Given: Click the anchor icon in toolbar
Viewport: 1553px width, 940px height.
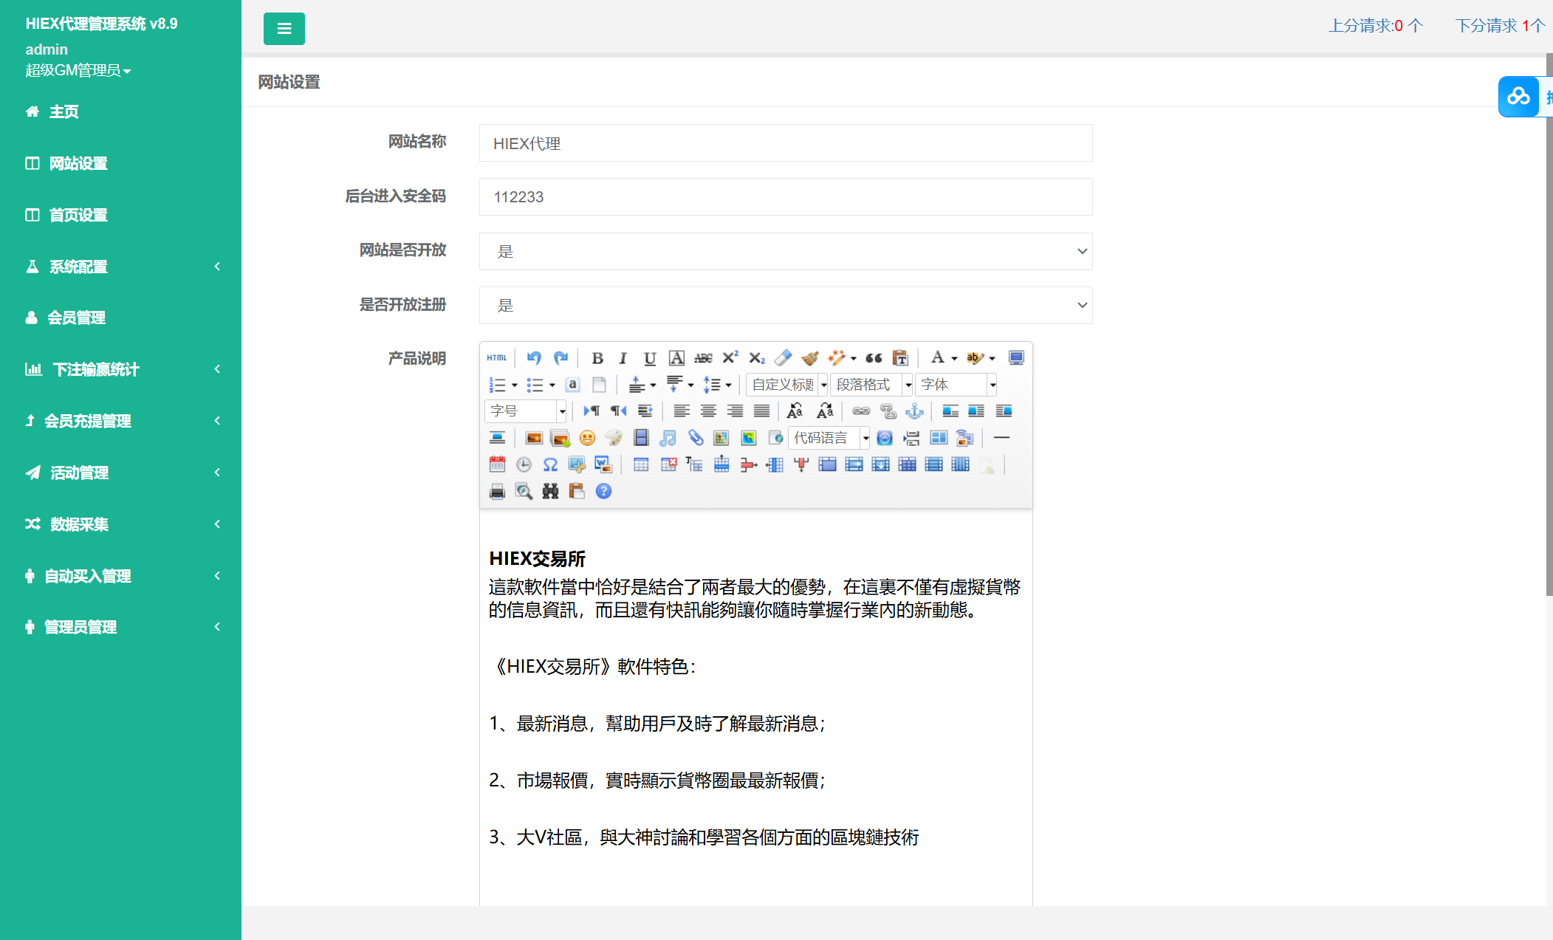Looking at the screenshot, I should (x=914, y=411).
